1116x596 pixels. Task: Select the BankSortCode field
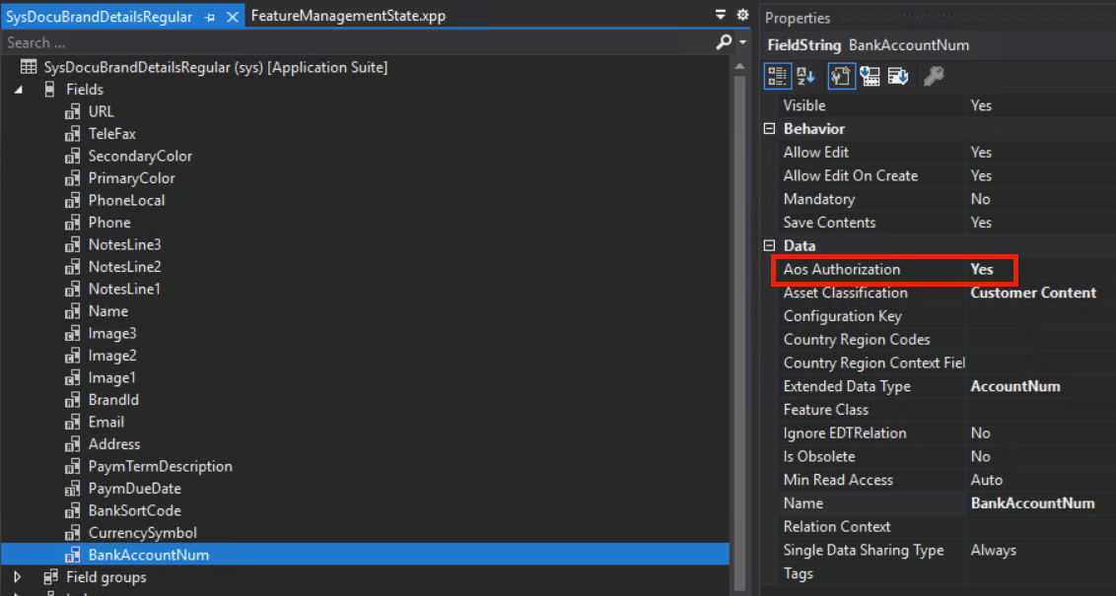pyautogui.click(x=134, y=510)
